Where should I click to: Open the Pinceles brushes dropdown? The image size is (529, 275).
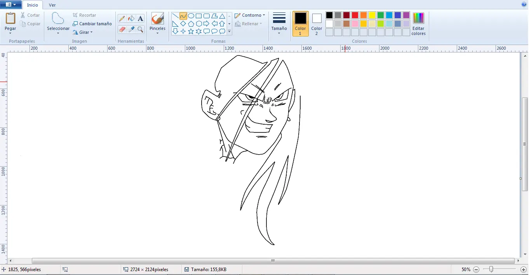tap(158, 33)
